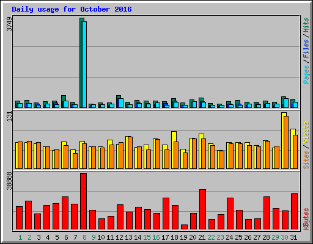This screenshot has height=244, width=313.
Task: Click day label 18 on the axis
Action: (x=174, y=237)
